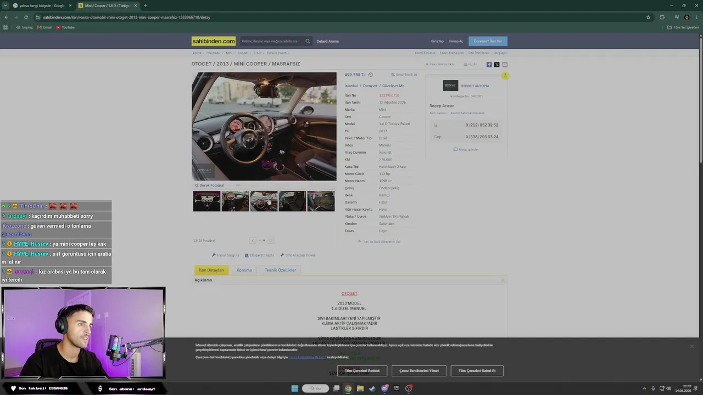Open a new browser tab
Image resolution: width=703 pixels, height=395 pixels.
coord(145,5)
